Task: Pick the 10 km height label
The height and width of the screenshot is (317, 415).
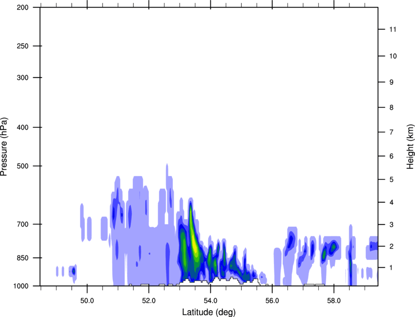Action: coord(393,56)
